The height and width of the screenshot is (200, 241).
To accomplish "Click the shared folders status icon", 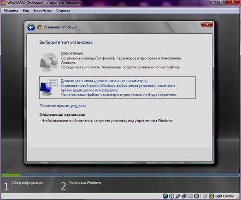I will click(x=190, y=196).
